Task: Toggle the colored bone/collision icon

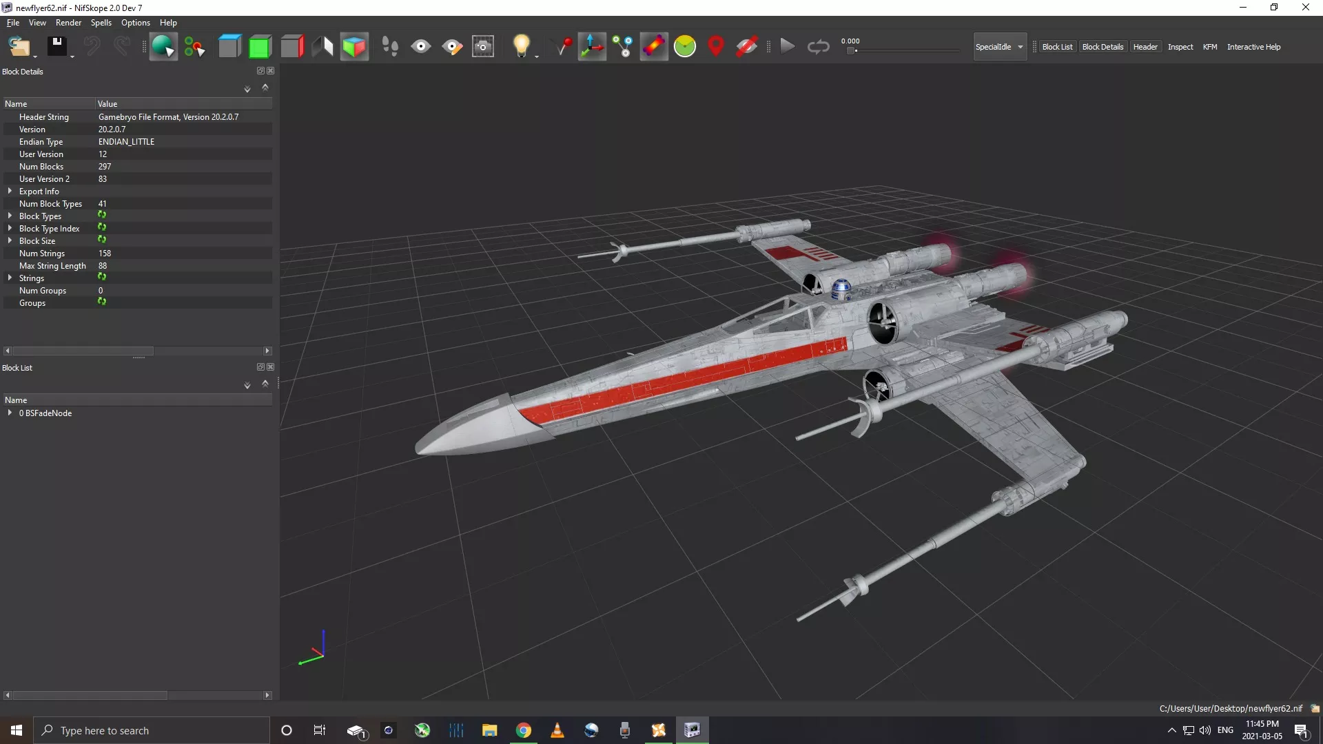Action: pyautogui.click(x=654, y=47)
